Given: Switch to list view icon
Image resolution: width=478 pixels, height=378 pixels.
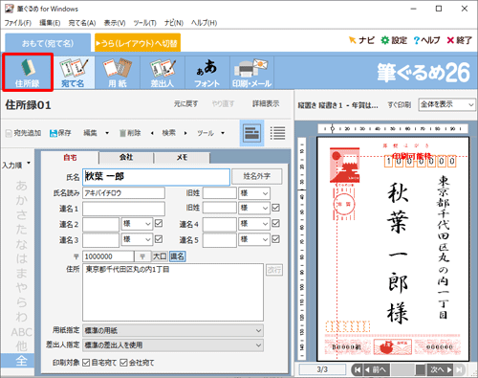Looking at the screenshot, I should point(277,133).
